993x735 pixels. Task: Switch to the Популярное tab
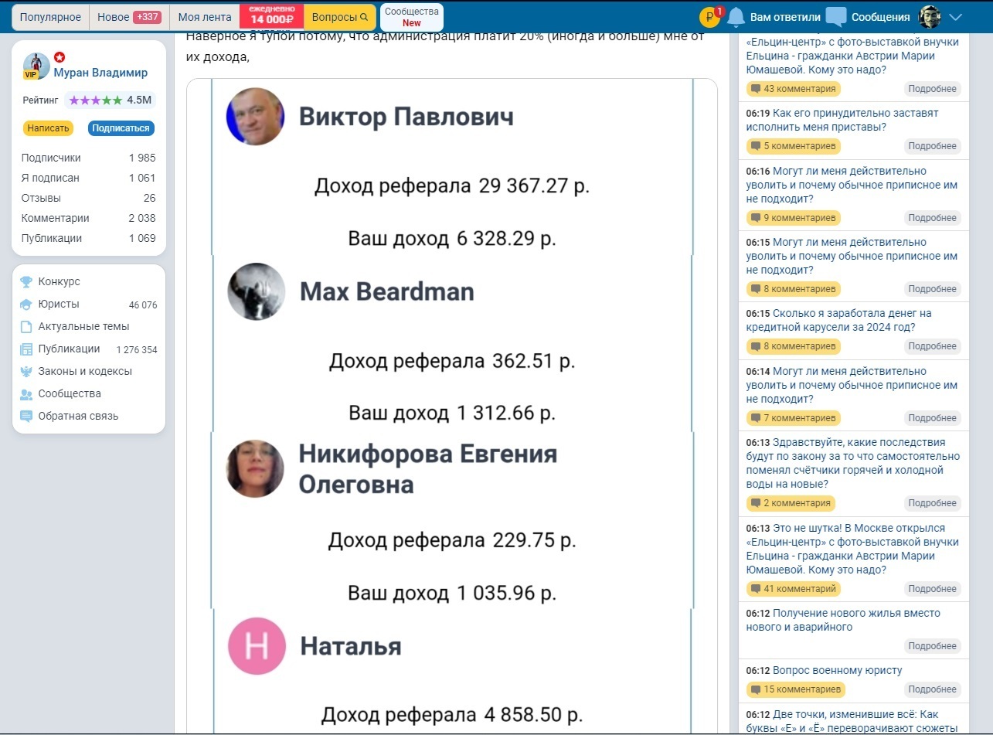coord(49,15)
